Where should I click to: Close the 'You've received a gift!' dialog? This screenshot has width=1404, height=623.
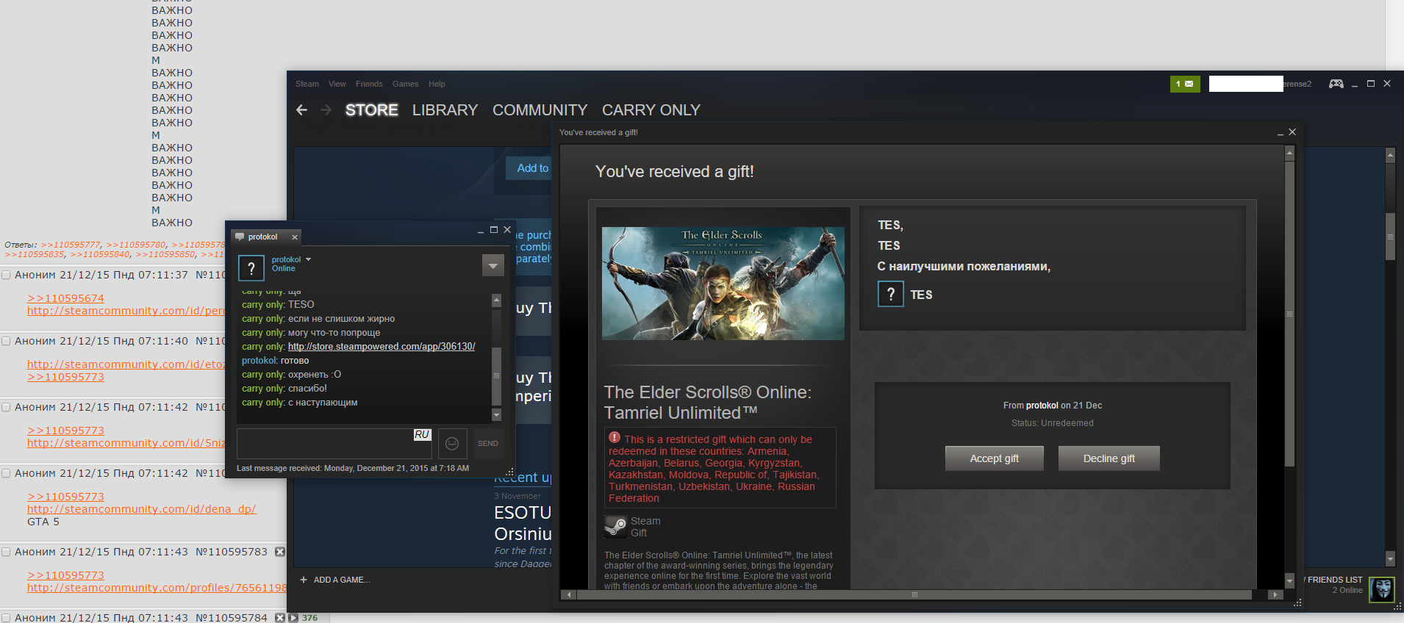(1292, 132)
